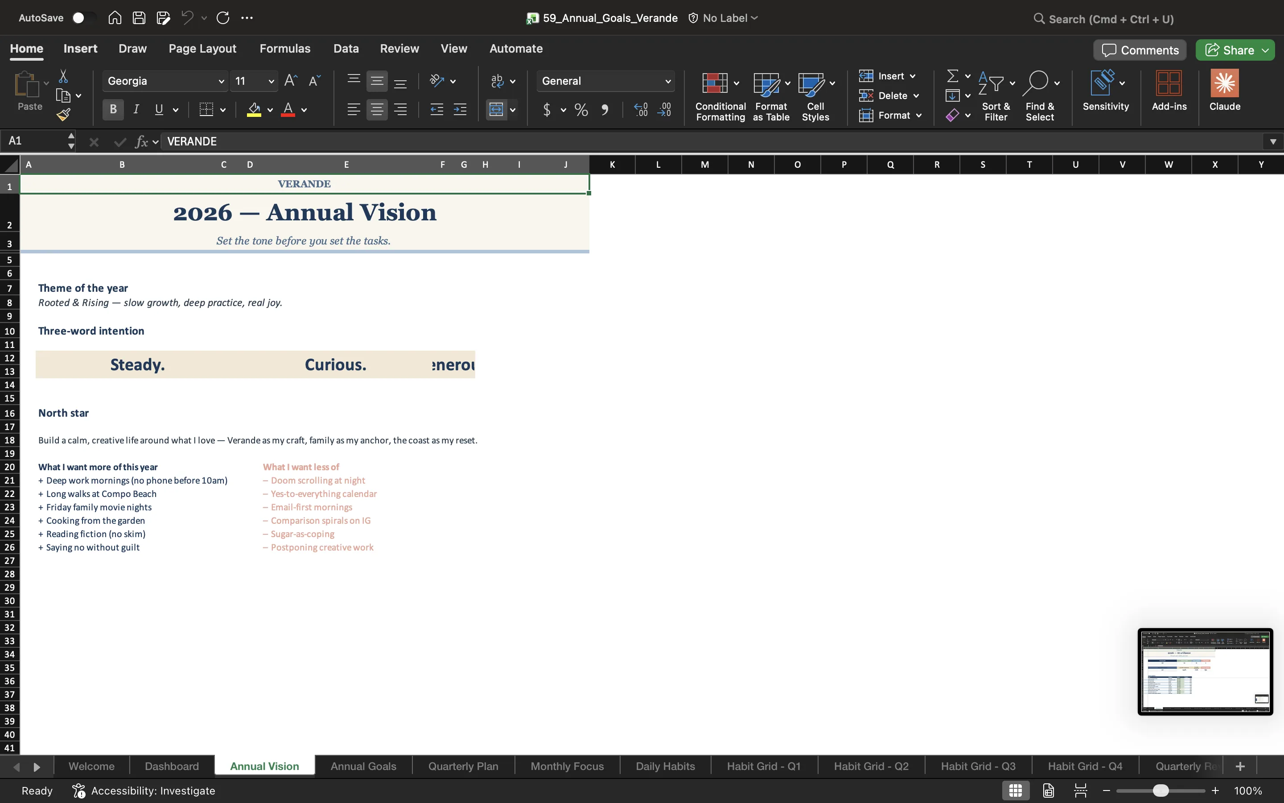Toggle Italic formatting

point(136,110)
